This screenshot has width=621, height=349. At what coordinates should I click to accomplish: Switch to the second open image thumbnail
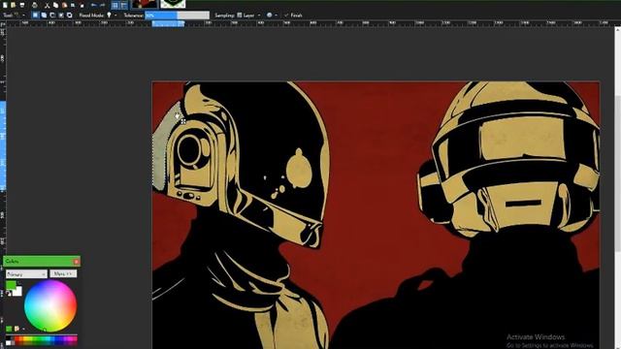tap(173, 4)
